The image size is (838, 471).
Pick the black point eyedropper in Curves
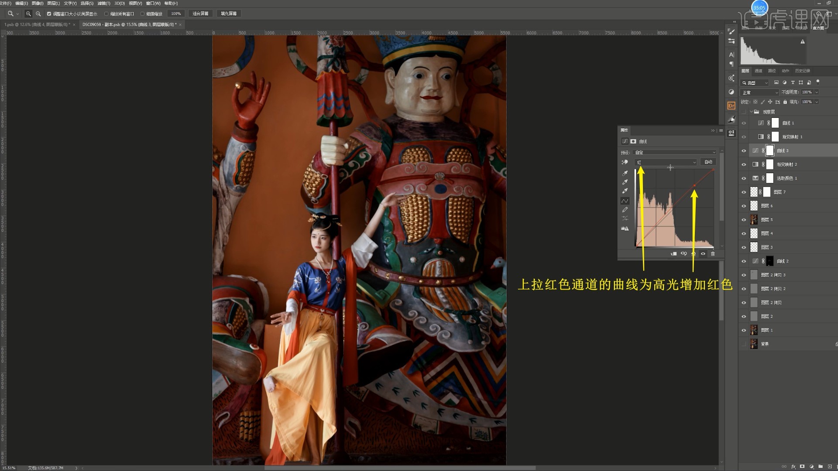click(x=625, y=173)
